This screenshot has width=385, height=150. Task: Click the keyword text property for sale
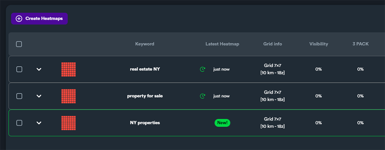pyautogui.click(x=145, y=96)
